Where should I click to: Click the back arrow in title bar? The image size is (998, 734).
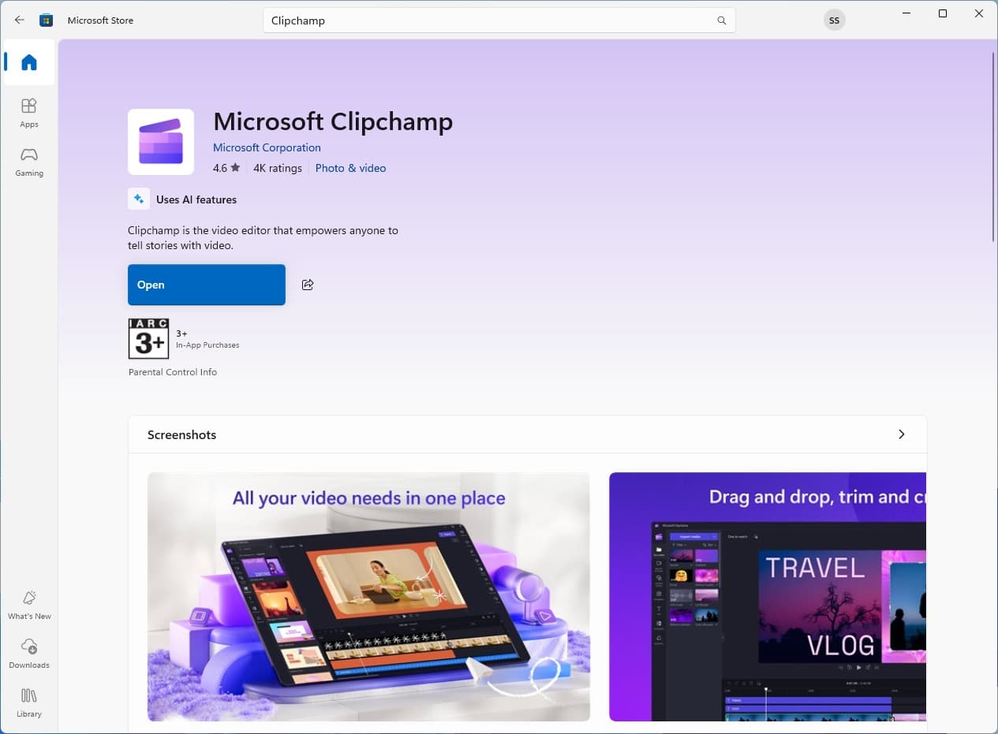click(x=20, y=20)
